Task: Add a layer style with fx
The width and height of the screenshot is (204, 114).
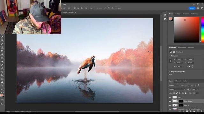Action: coord(183,111)
